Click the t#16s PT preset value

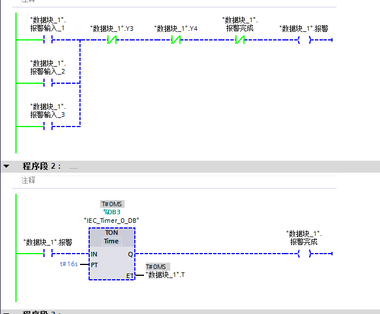(x=69, y=264)
